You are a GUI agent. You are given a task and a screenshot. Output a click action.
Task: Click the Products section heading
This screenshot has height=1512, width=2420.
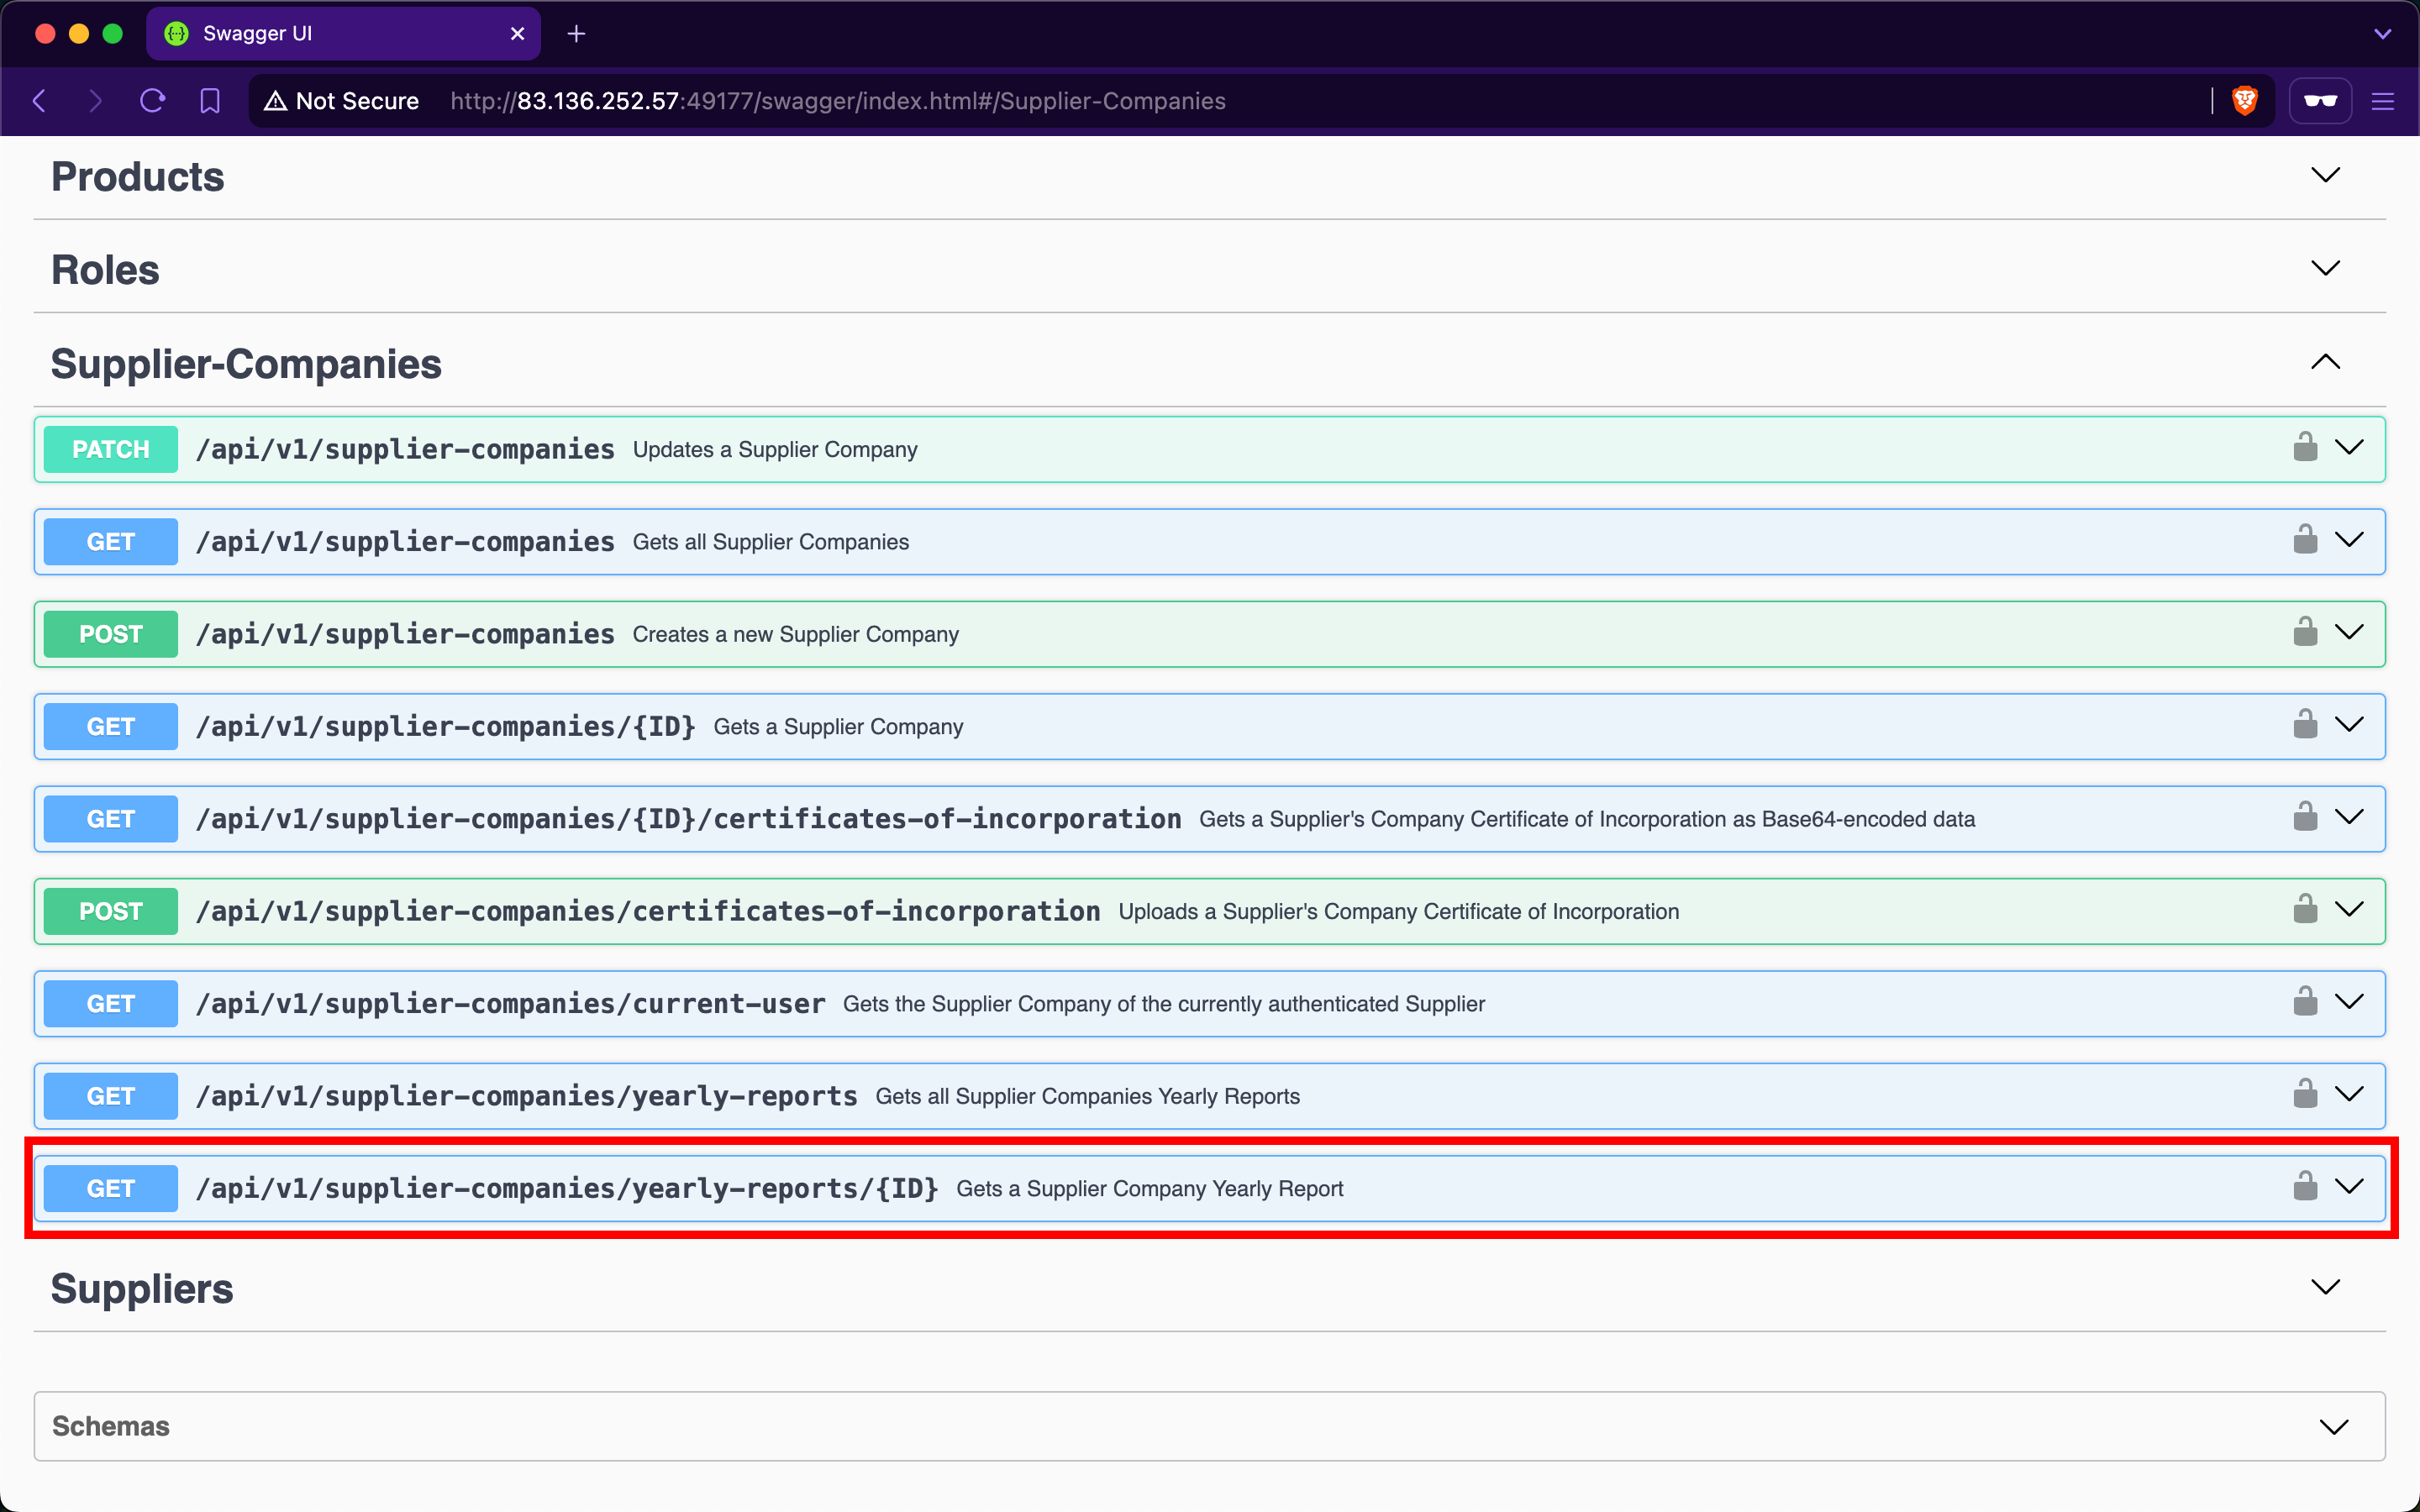click(x=138, y=177)
